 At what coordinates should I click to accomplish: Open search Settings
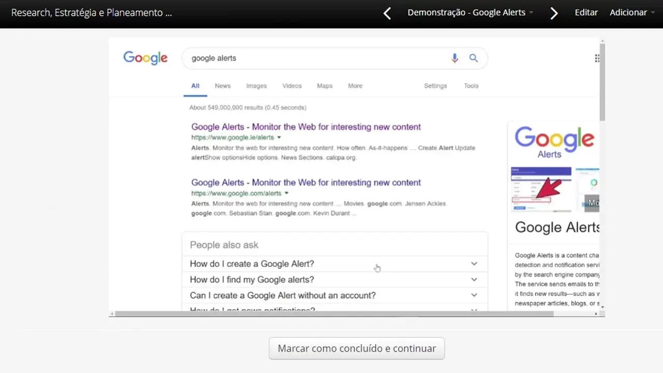coord(435,86)
